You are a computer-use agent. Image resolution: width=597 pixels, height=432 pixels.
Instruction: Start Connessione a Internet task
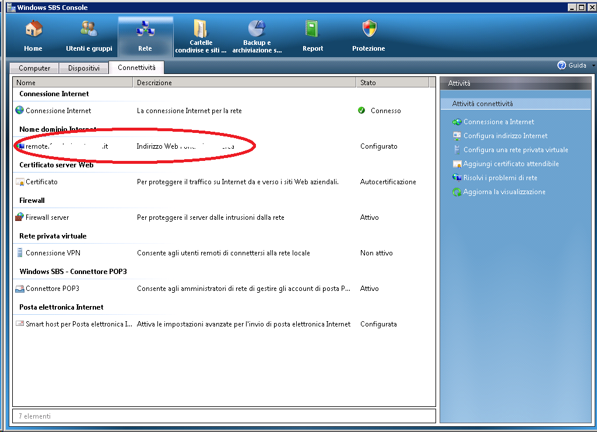(x=499, y=122)
